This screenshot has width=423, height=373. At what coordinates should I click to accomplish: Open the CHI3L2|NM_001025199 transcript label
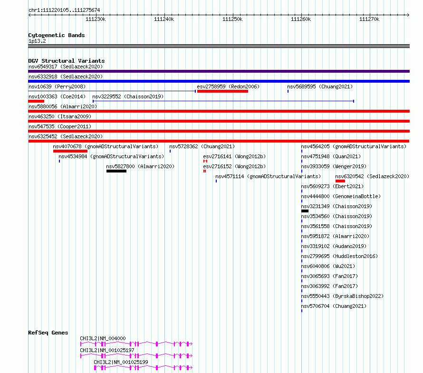121,362
